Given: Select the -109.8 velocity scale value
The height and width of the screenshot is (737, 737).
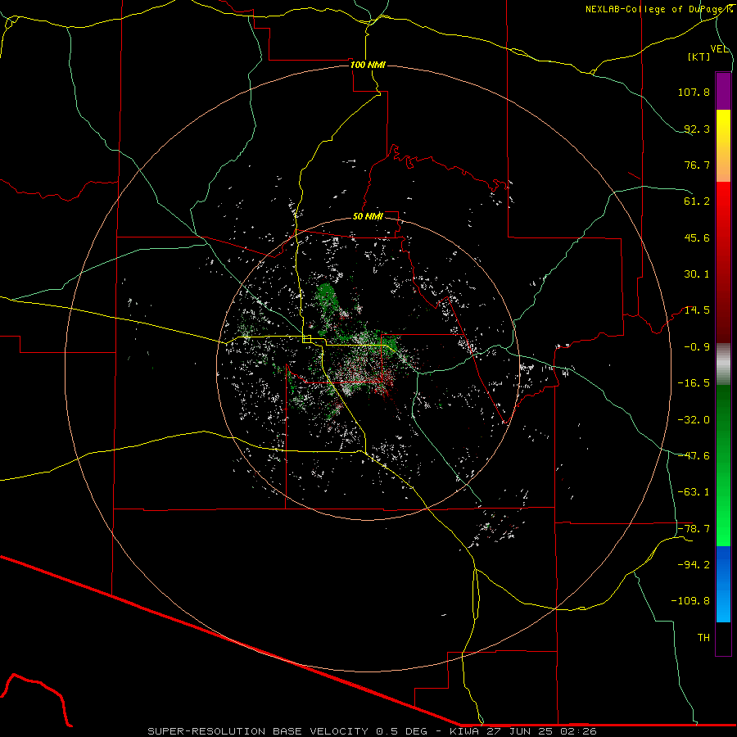Looking at the screenshot, I should pos(690,601).
